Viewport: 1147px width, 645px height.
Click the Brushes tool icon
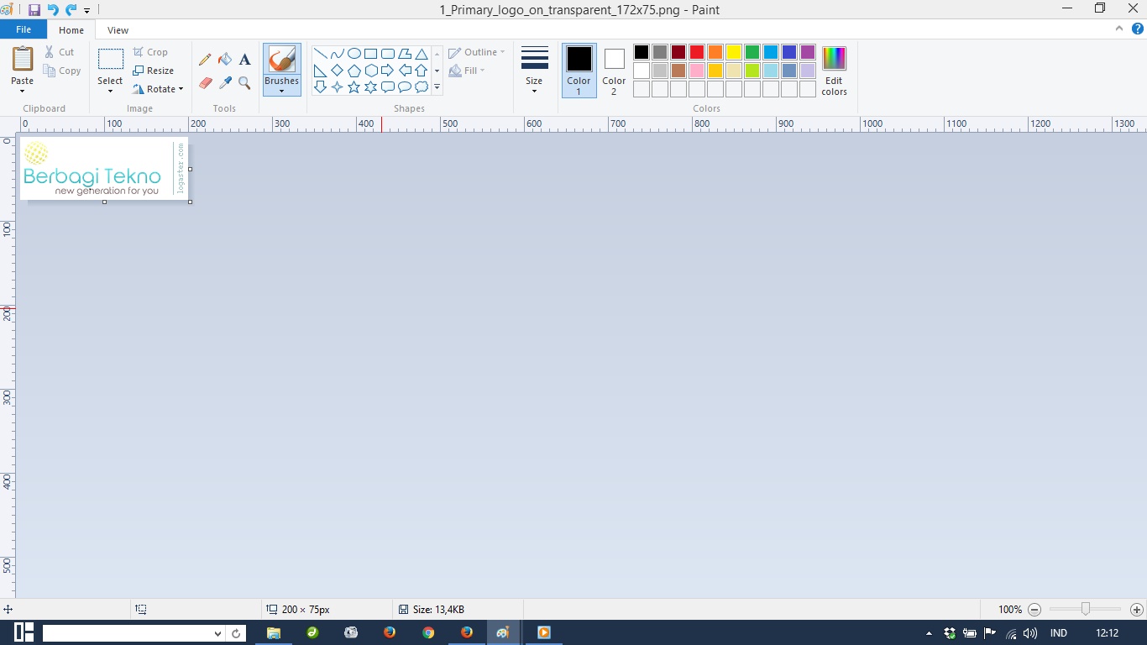click(281, 60)
